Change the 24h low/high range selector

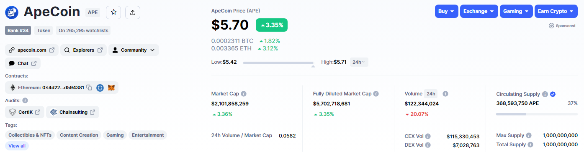[x=359, y=62]
